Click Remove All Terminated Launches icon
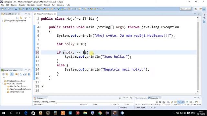The image size is (207, 116). pos(164,102)
